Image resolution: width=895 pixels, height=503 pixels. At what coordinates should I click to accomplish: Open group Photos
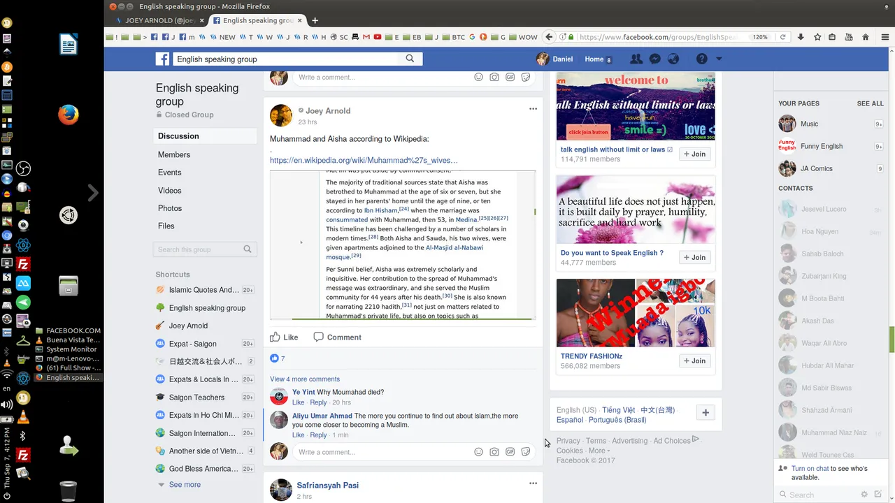[x=170, y=208]
